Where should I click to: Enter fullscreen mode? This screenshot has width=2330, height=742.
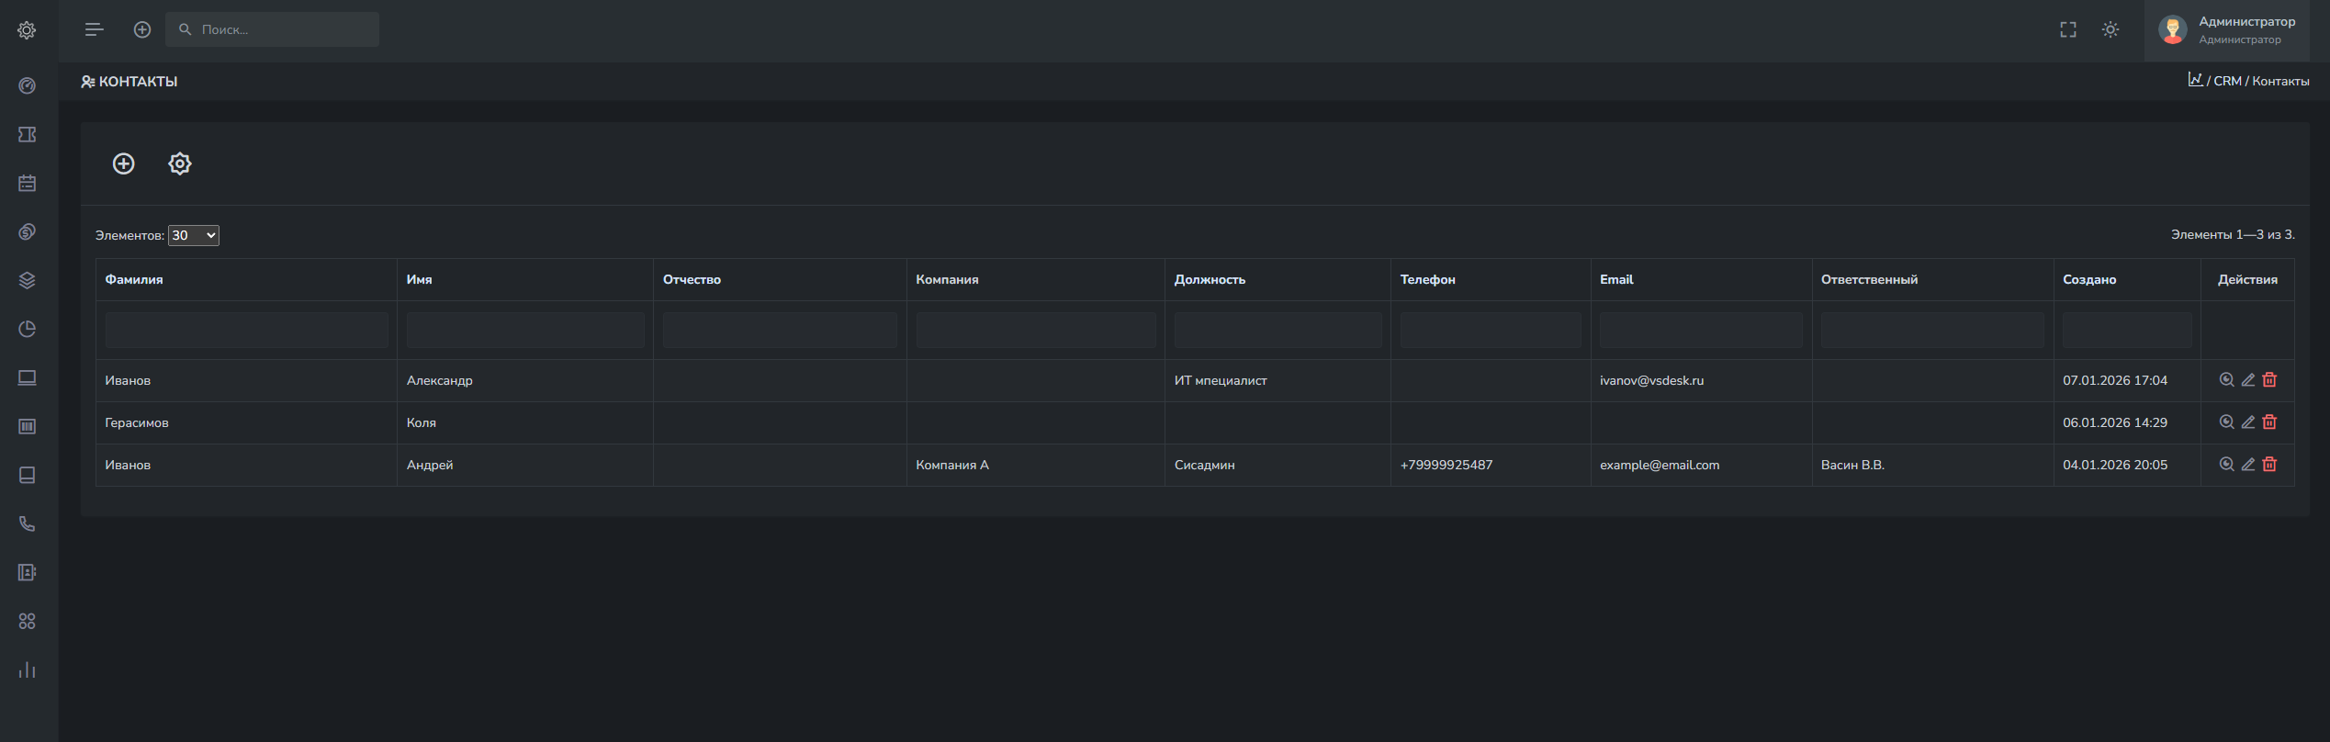click(x=2068, y=30)
